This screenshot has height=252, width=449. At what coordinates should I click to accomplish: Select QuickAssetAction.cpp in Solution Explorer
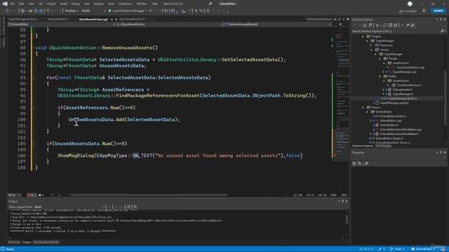point(410,67)
